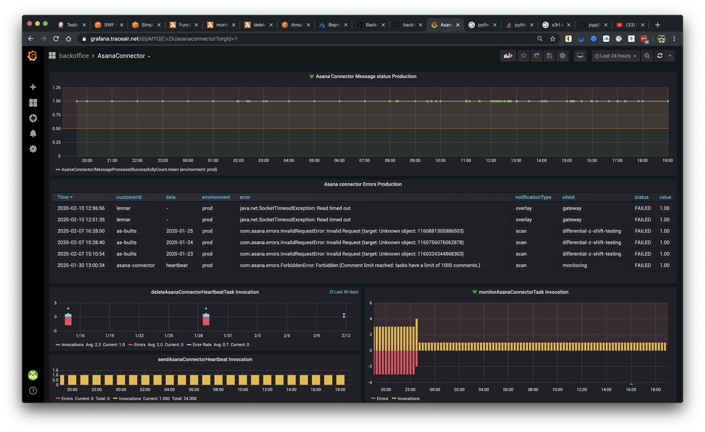Click the backoffice folder breadcrumb
The width and height of the screenshot is (705, 432).
point(74,56)
